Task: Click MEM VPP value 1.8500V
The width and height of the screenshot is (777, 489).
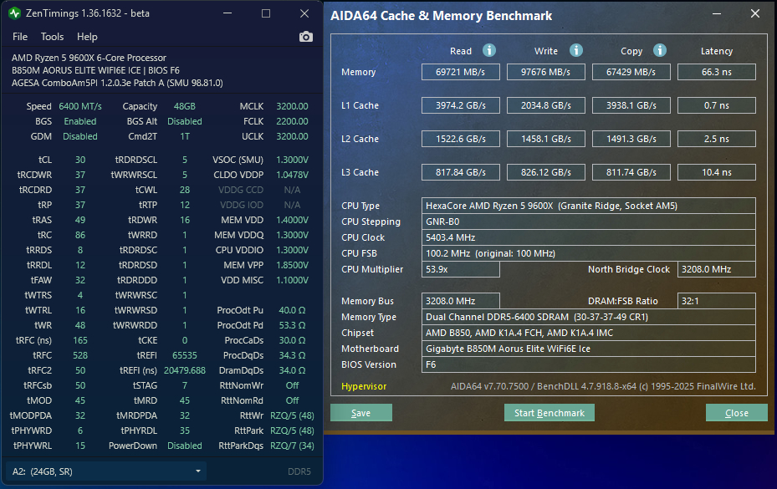Action: [292, 265]
